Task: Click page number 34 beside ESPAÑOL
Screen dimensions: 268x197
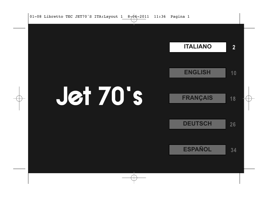Action: [x=233, y=150]
